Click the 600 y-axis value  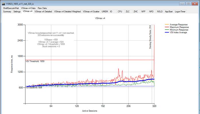click(x=21, y=88)
